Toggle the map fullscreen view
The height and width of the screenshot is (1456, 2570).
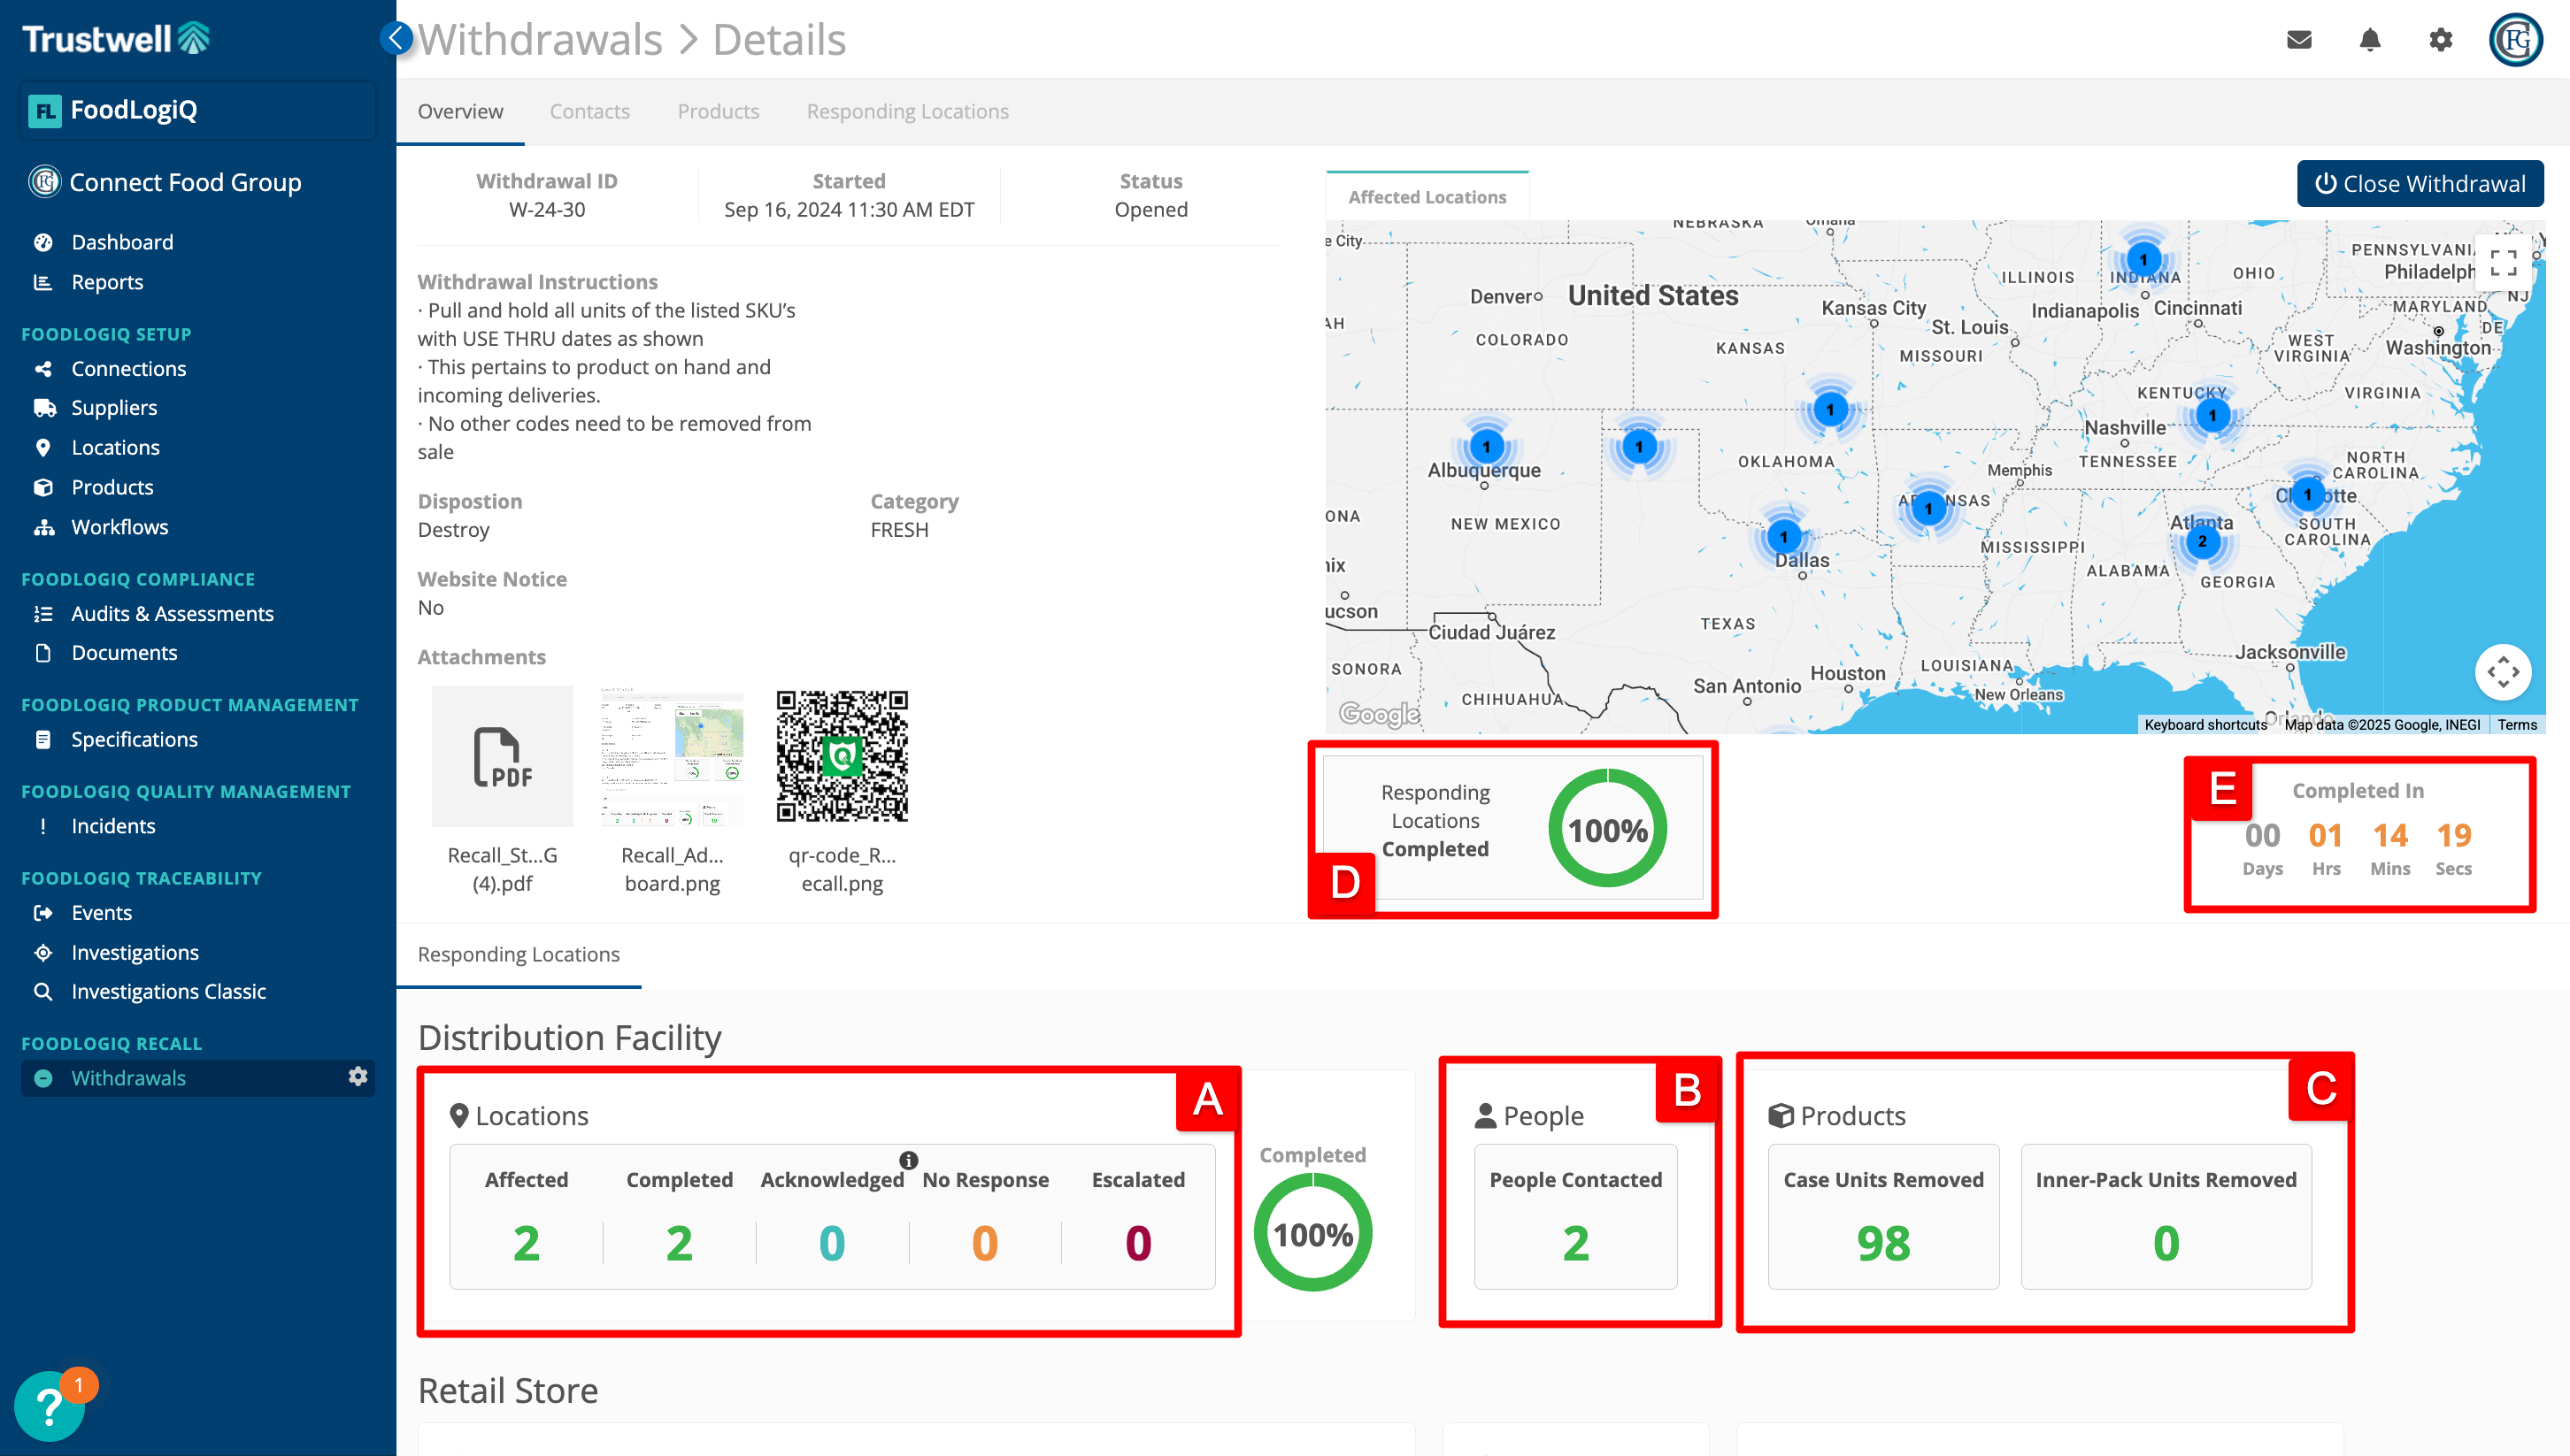click(x=2503, y=263)
